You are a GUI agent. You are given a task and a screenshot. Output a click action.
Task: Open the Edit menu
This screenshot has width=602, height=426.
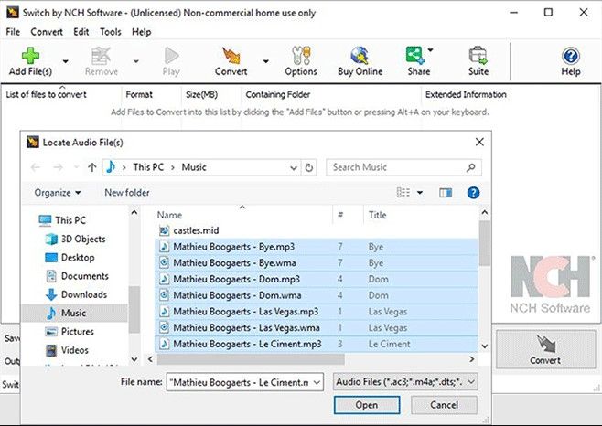pos(81,32)
